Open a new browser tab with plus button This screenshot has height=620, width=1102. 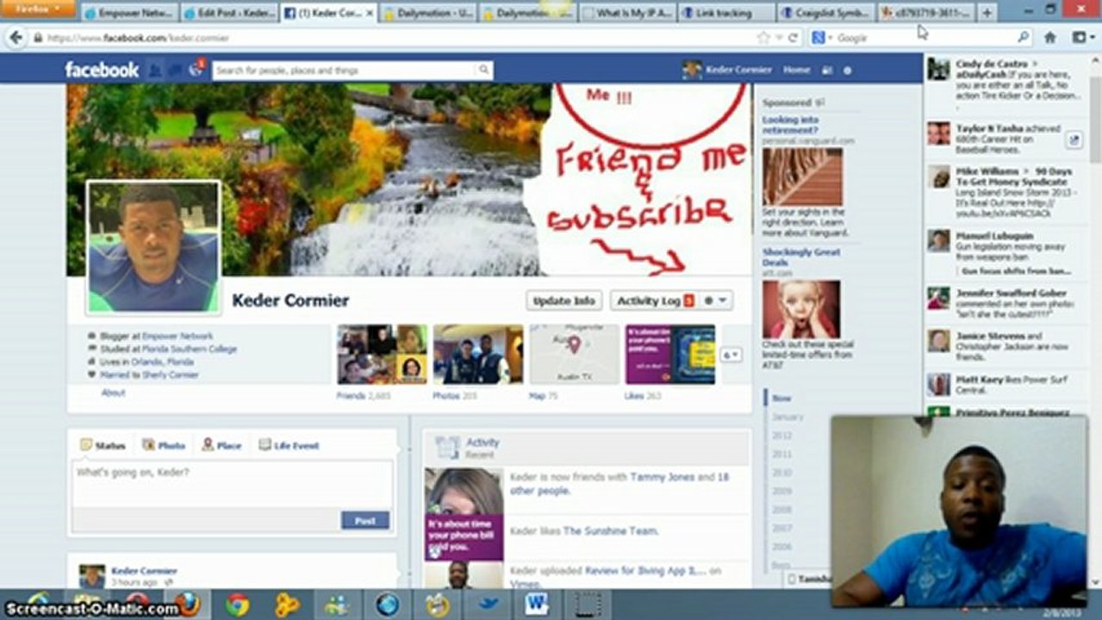(987, 13)
